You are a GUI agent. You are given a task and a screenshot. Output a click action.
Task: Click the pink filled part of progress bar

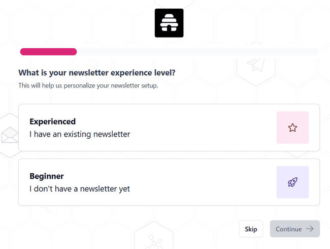pos(48,51)
